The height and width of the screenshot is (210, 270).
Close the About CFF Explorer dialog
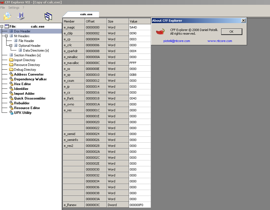point(243,21)
